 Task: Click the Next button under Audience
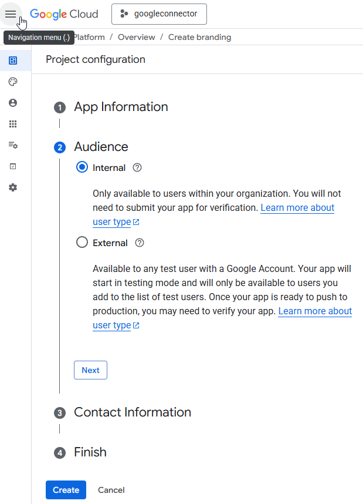(90, 370)
